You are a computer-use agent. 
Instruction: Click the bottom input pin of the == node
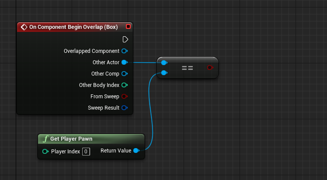tap(164, 73)
